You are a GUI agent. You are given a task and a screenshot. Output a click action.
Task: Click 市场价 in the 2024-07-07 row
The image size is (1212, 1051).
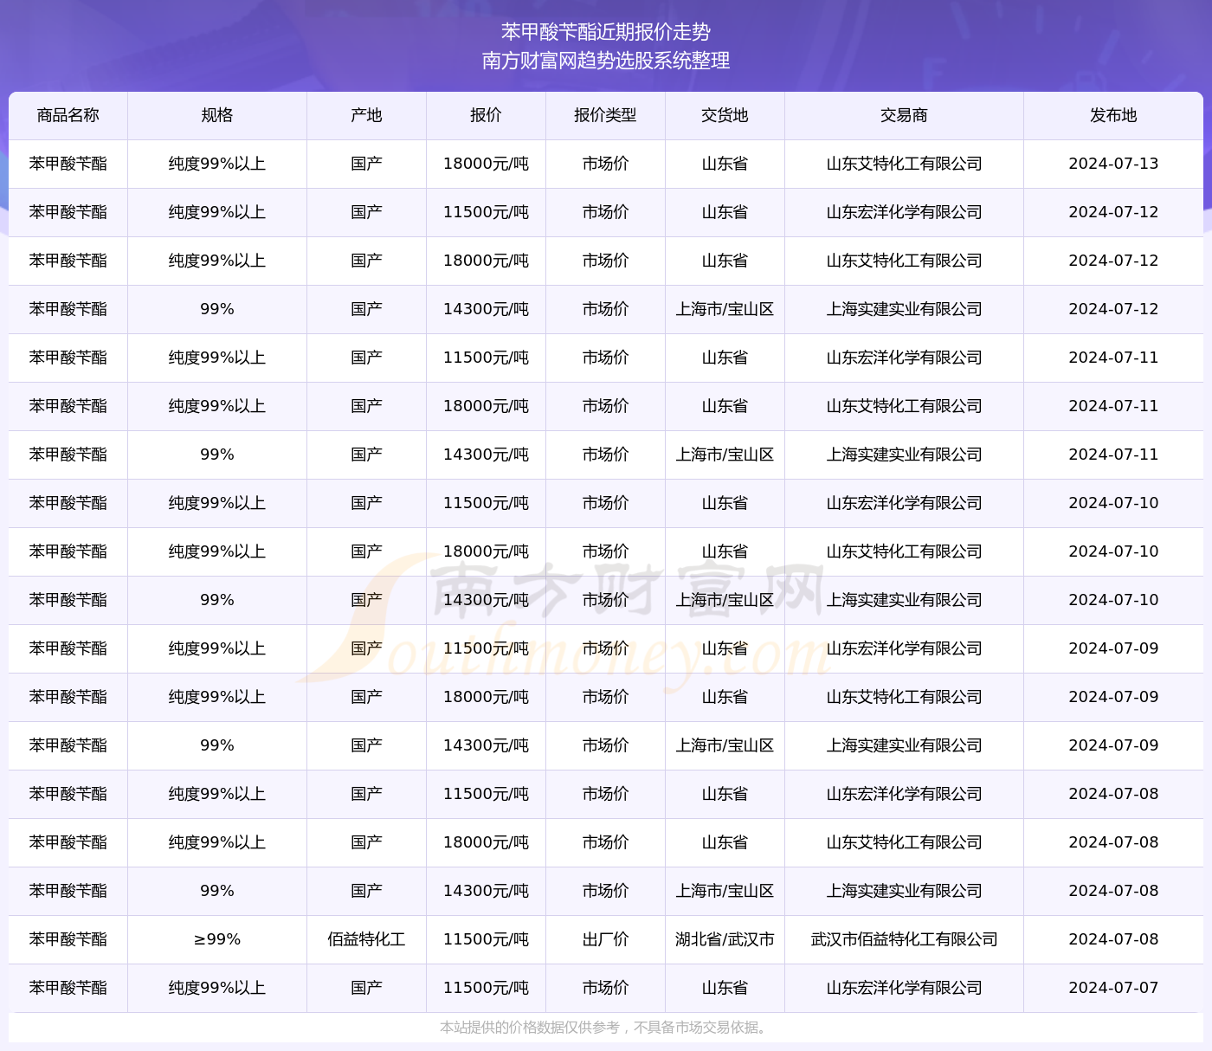coord(605,988)
